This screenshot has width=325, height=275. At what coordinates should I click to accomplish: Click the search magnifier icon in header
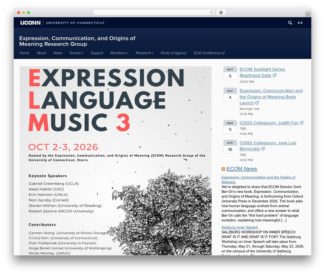coord(290,23)
